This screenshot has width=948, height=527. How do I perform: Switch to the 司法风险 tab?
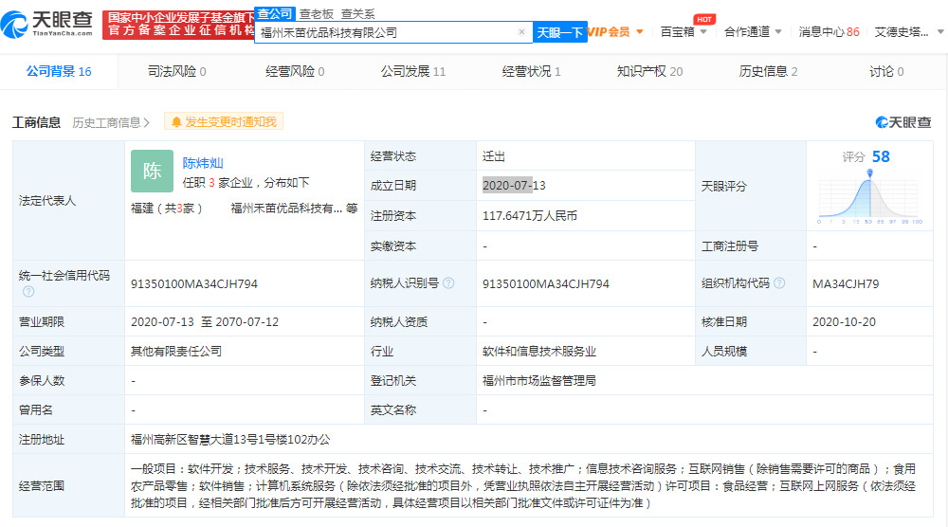[x=176, y=71]
